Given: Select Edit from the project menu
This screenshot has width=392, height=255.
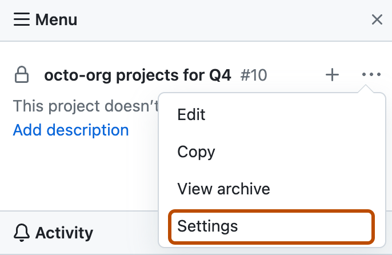Looking at the screenshot, I should 191,115.
